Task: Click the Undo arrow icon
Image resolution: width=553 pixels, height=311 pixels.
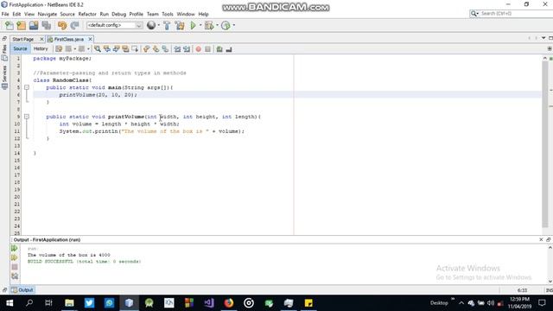Action: [x=62, y=25]
